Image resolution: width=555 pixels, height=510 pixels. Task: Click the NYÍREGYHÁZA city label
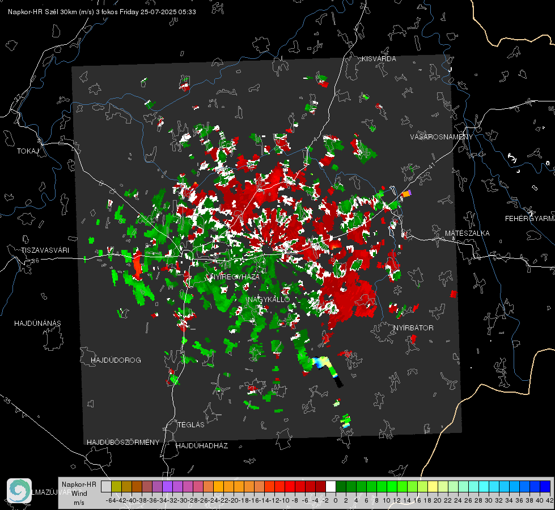[x=235, y=277]
